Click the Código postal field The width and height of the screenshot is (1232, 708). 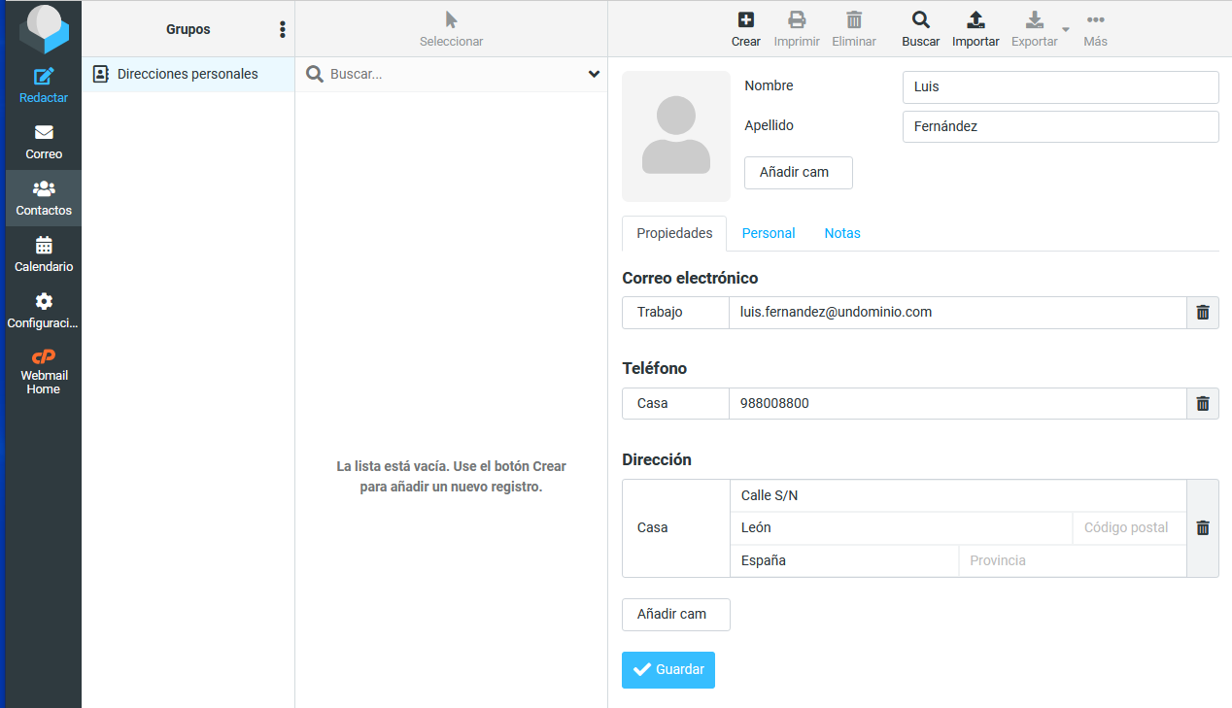[1129, 528]
